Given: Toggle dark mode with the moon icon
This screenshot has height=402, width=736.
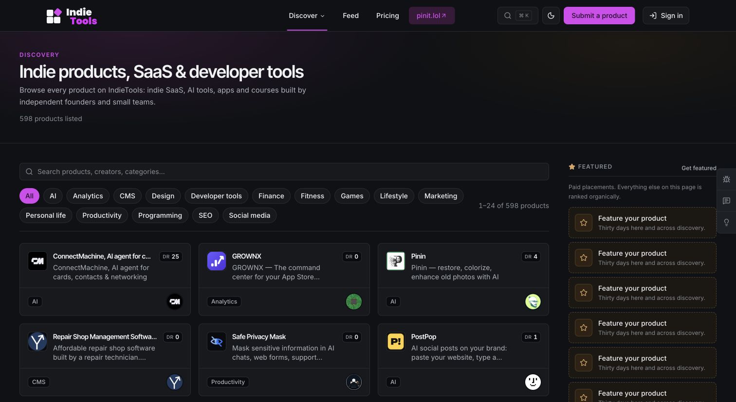Looking at the screenshot, I should click(551, 16).
